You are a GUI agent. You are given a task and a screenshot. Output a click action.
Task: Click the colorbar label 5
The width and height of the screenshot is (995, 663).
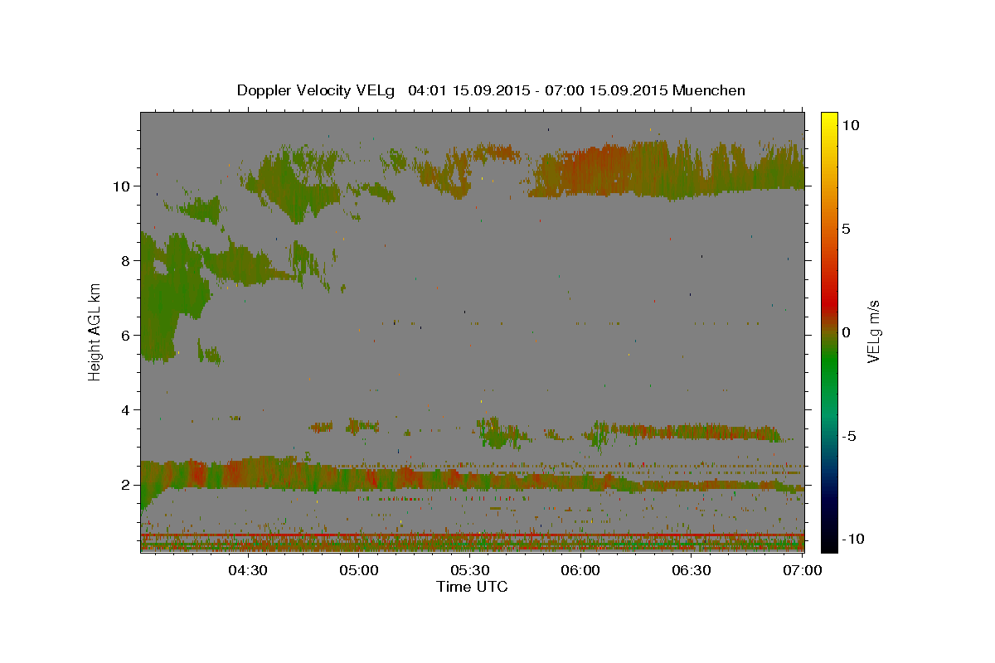(x=847, y=229)
